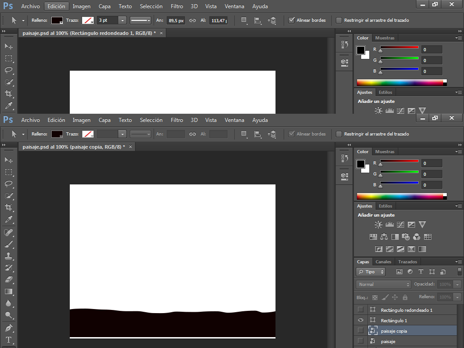Toggle width-height link in upper options bar
This screenshot has height=348, width=464.
click(193, 20)
